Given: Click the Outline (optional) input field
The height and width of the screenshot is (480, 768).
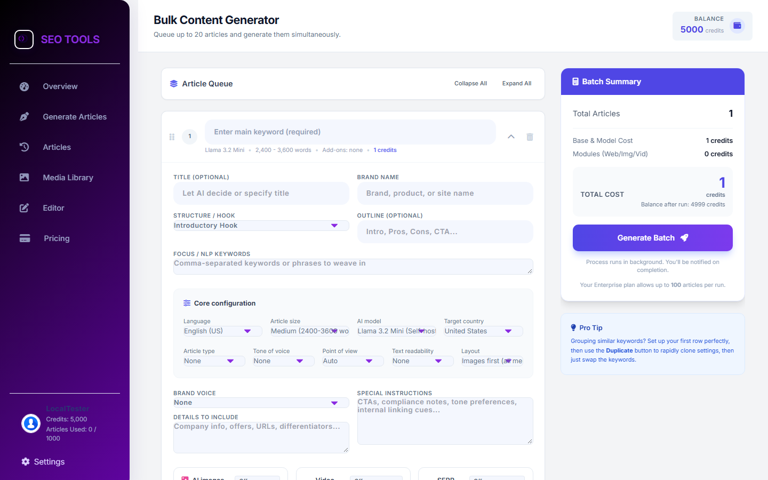Looking at the screenshot, I should click(445, 231).
